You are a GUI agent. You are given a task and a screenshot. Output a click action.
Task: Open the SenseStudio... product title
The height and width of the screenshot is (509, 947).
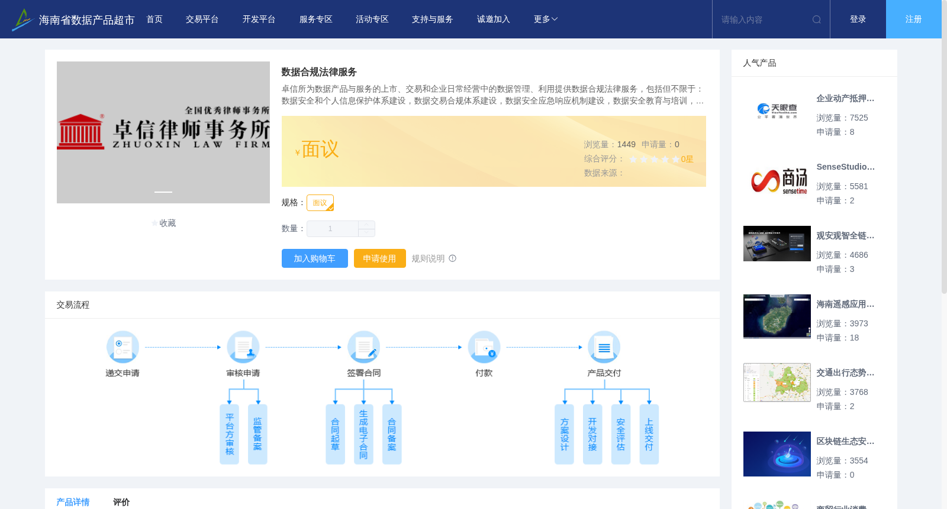click(845, 167)
